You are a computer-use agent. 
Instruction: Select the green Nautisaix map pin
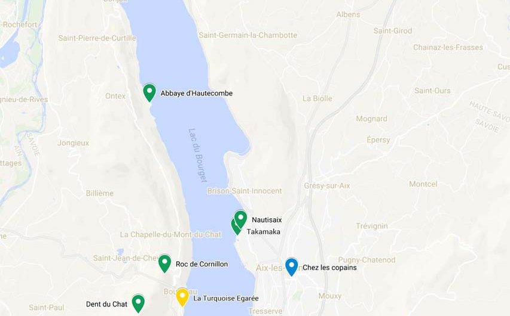241,219
